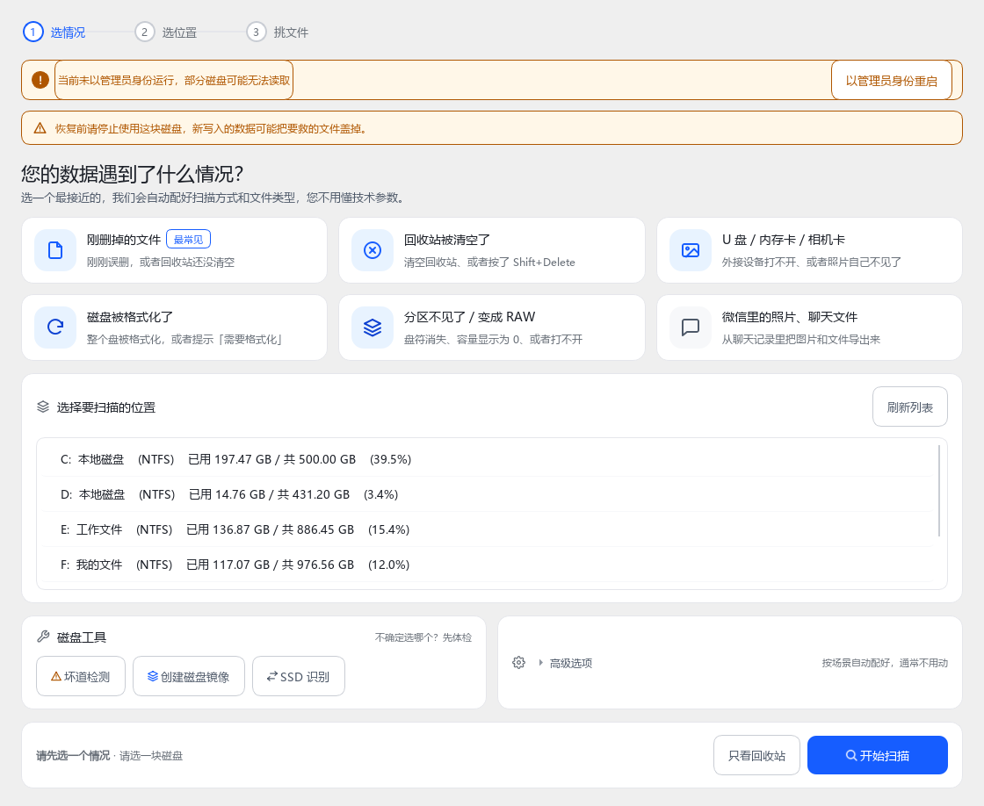Go to step 3 挑文件

[x=278, y=32]
